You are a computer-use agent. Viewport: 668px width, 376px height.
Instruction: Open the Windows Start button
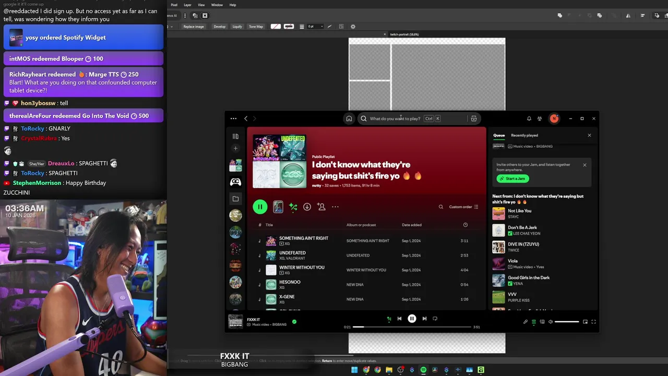(x=354, y=370)
